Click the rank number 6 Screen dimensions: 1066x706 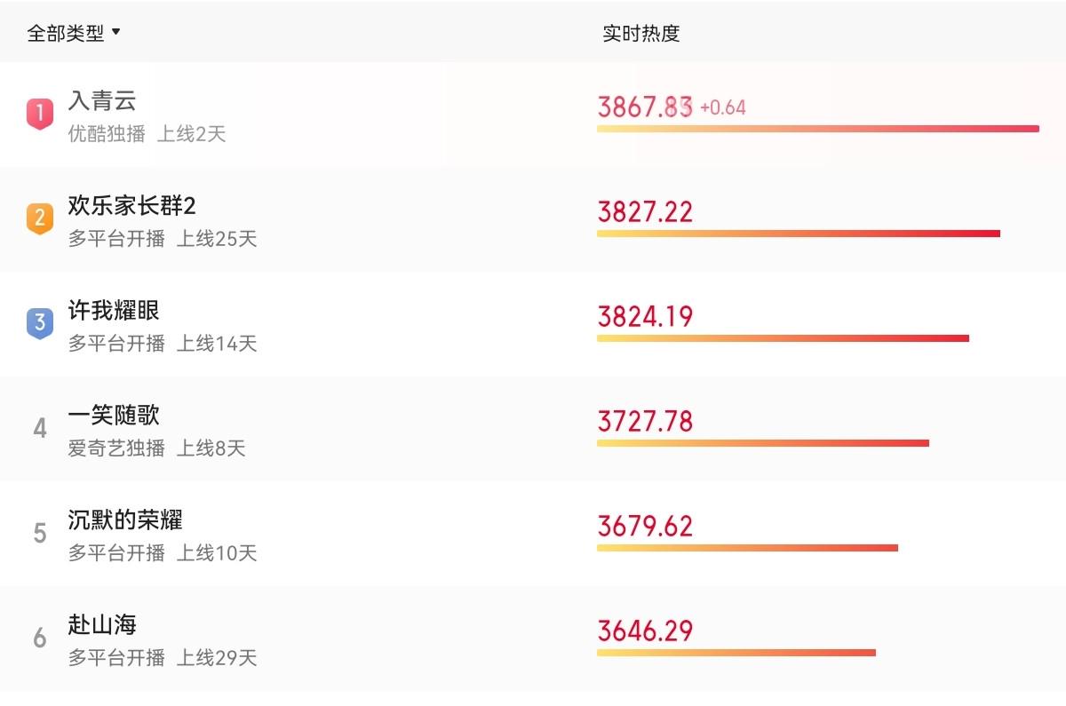[x=39, y=638]
